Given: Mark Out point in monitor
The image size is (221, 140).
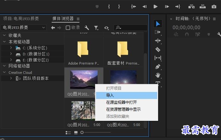Looking at the screenshot, I should (119, 7).
